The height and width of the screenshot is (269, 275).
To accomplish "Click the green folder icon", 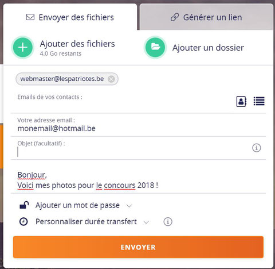I will (x=155, y=47).
